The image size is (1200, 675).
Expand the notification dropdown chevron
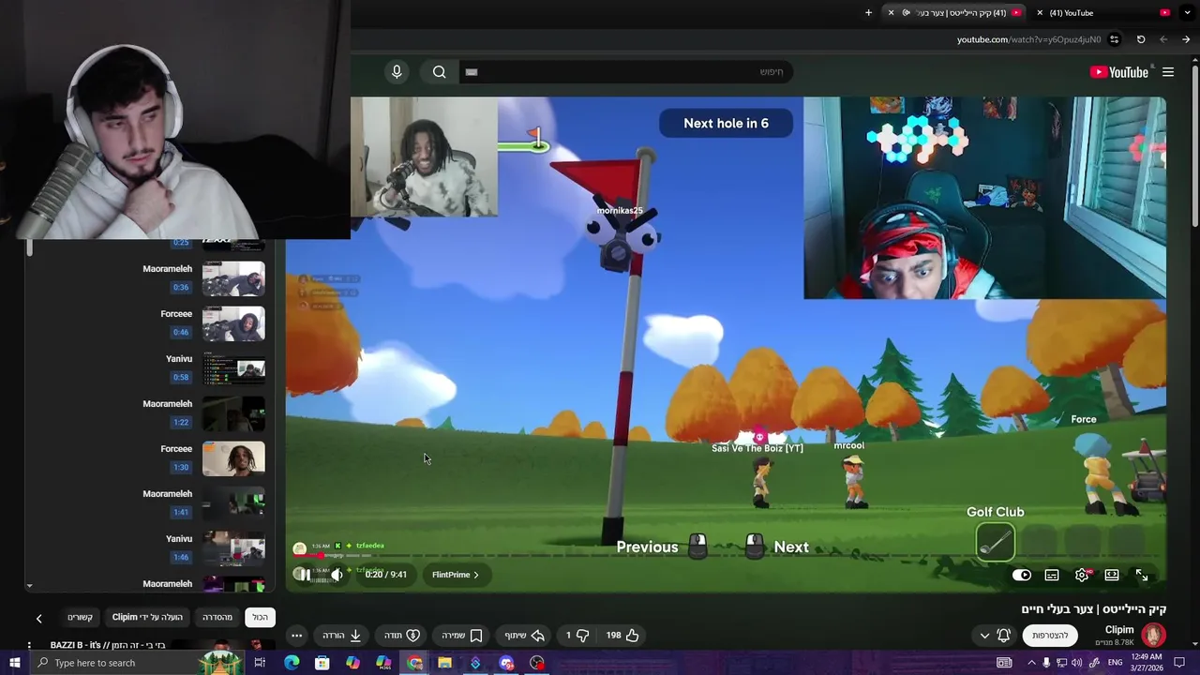[984, 635]
